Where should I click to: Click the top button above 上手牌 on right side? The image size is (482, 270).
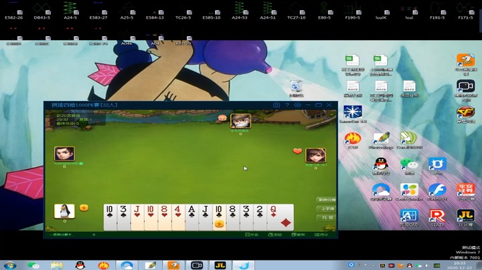coord(327,200)
